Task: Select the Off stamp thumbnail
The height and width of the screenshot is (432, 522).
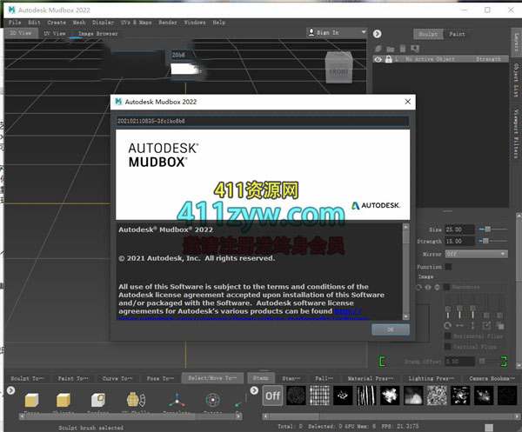Action: (272, 395)
